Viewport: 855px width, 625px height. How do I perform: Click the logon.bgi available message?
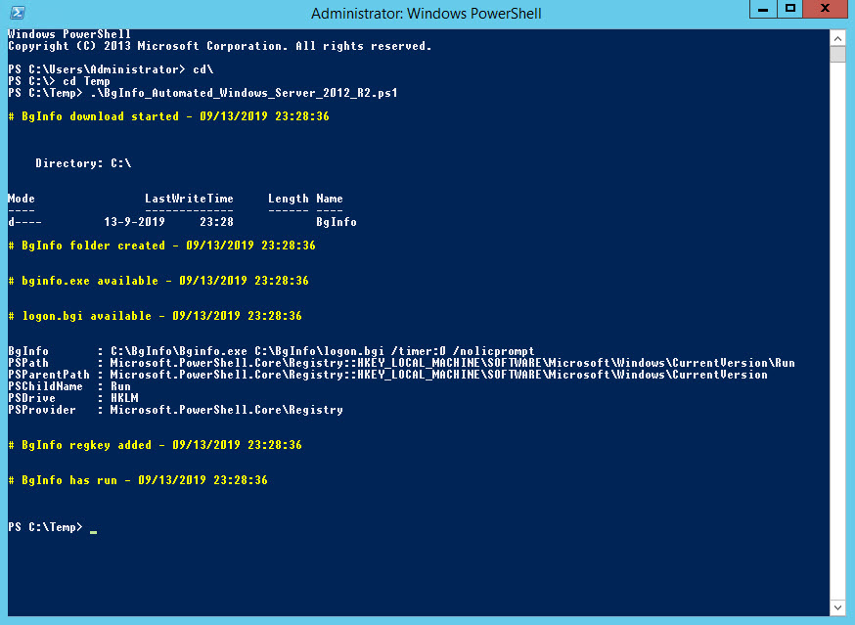pos(155,316)
